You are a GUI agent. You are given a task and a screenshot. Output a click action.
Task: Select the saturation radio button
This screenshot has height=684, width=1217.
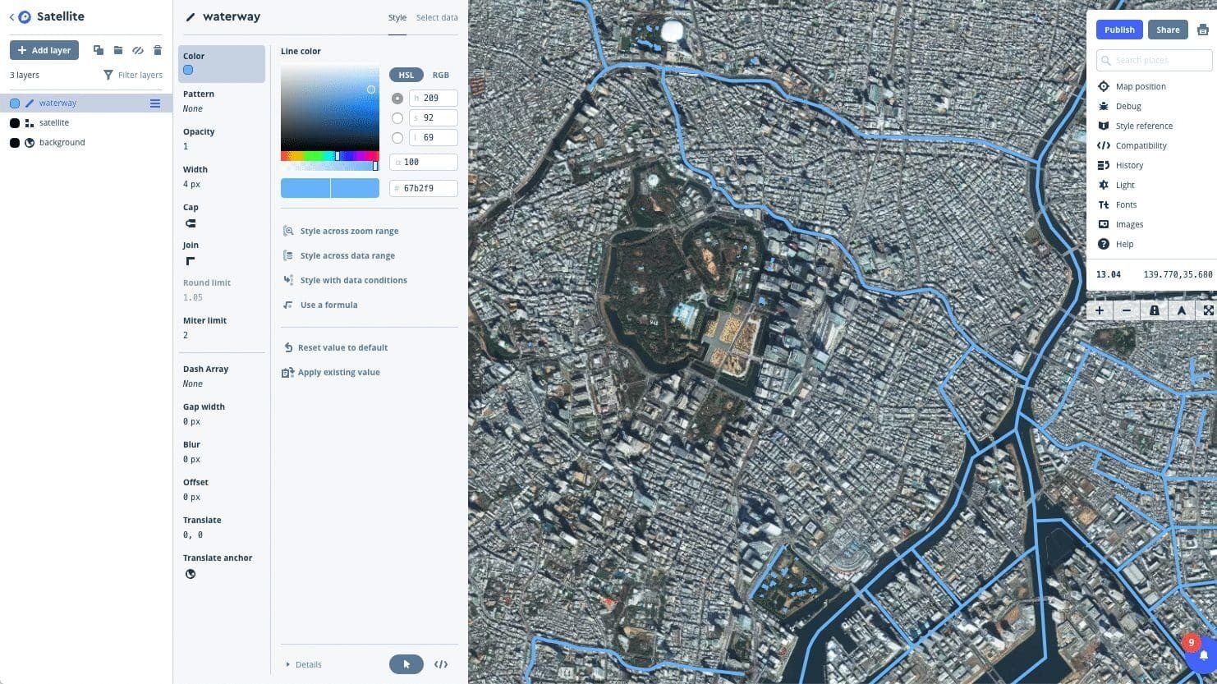[397, 118]
